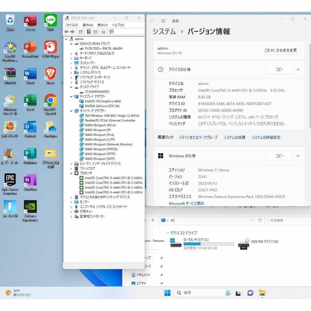Open the Recycle Bin on the desktop
The width and height of the screenshot is (311, 311).
point(10,22)
